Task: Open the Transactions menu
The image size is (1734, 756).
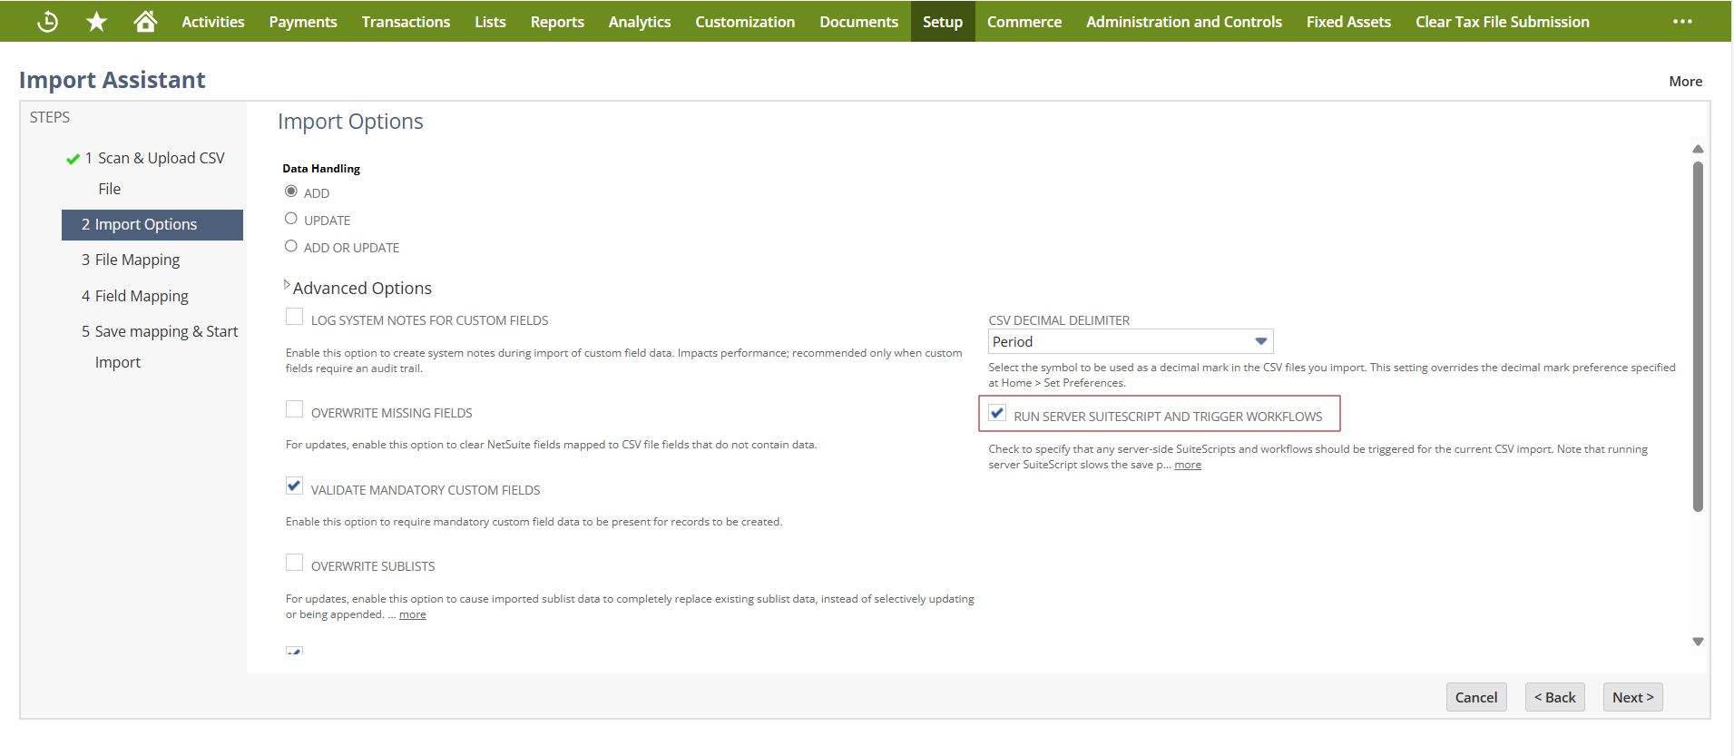Action: [x=406, y=22]
